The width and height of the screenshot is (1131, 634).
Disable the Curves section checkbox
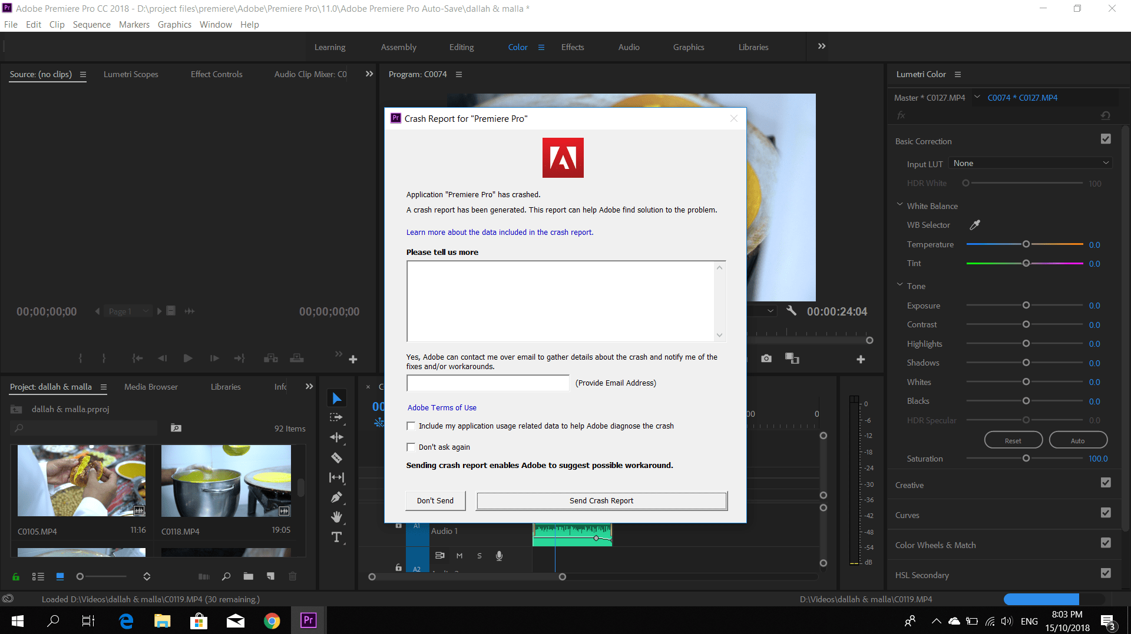tap(1106, 513)
